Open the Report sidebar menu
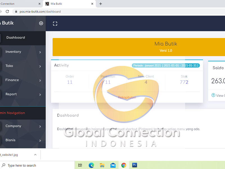 pyautogui.click(x=11, y=94)
